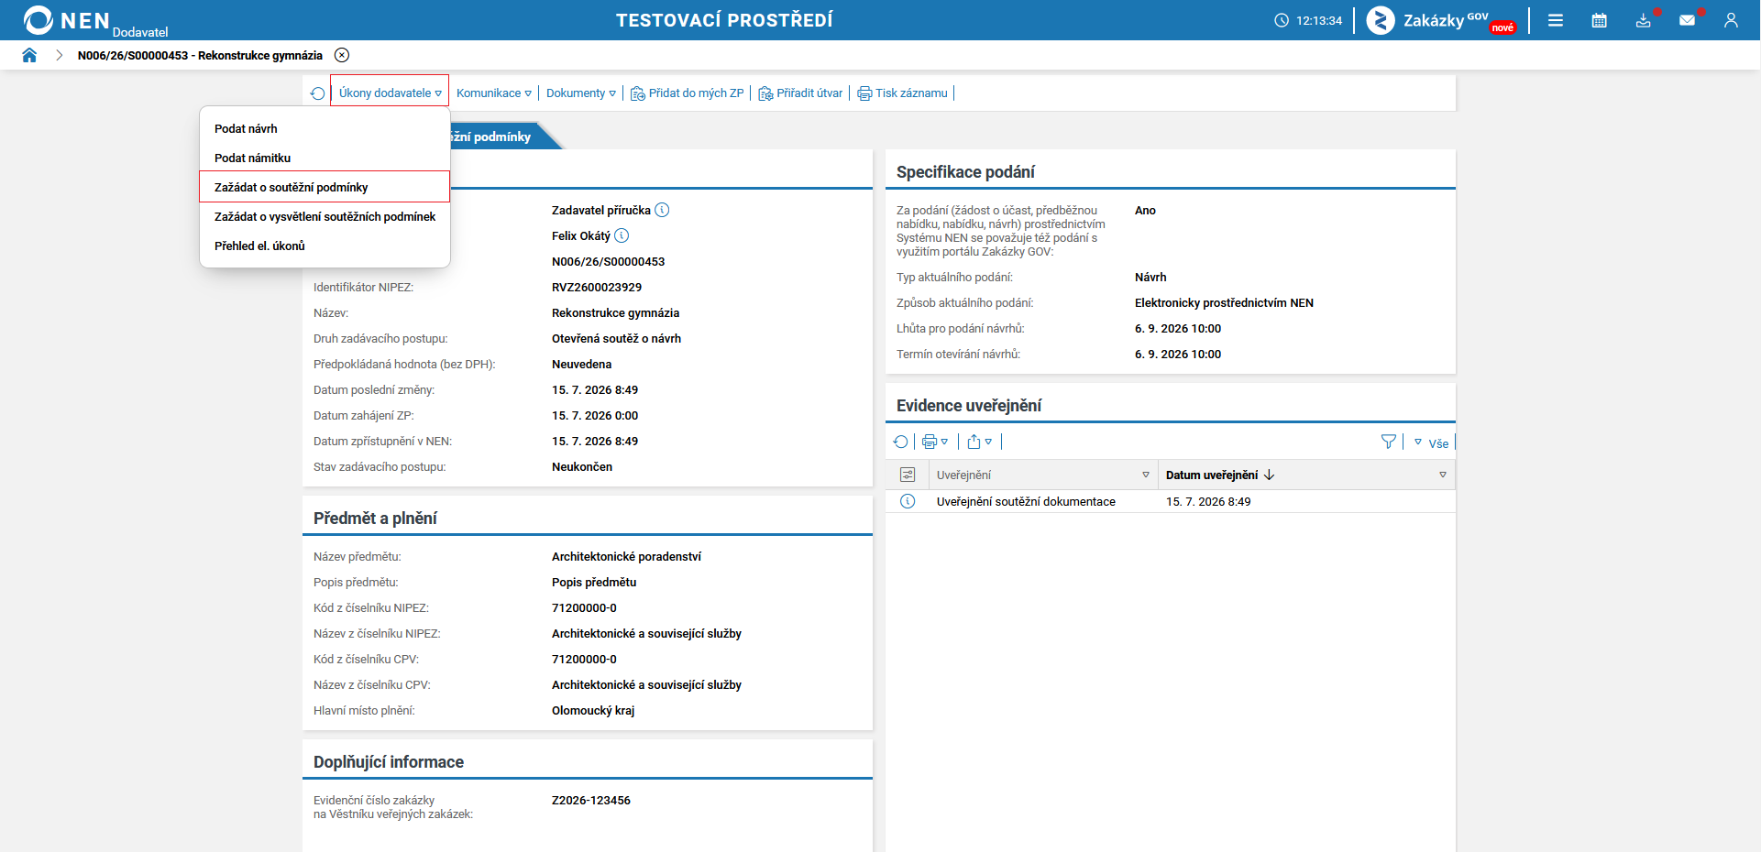Open the print dropdown in Evidence uveřejnění

[x=934, y=442]
